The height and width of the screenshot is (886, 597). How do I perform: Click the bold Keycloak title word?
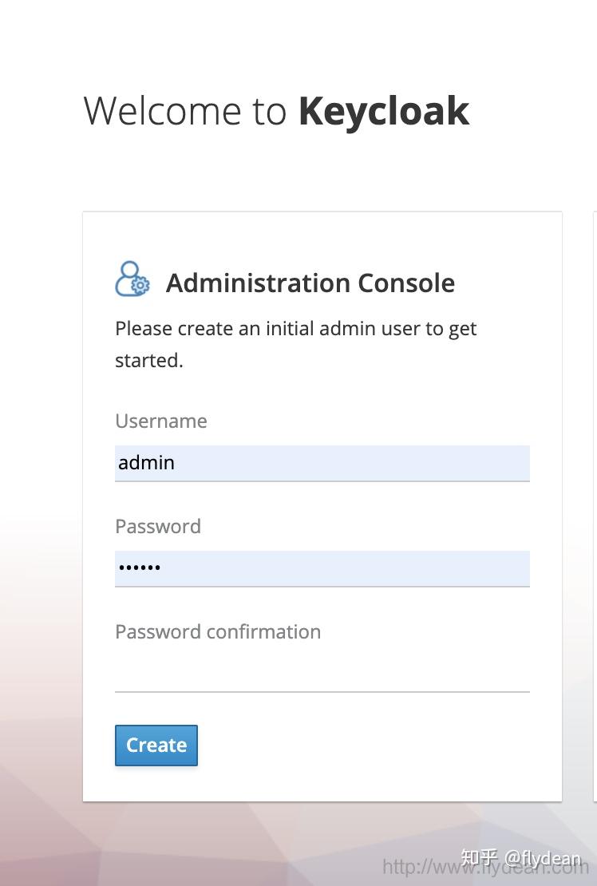click(x=383, y=110)
